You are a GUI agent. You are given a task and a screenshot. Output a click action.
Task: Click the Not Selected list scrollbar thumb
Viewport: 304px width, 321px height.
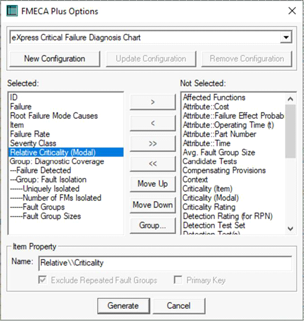point(291,131)
